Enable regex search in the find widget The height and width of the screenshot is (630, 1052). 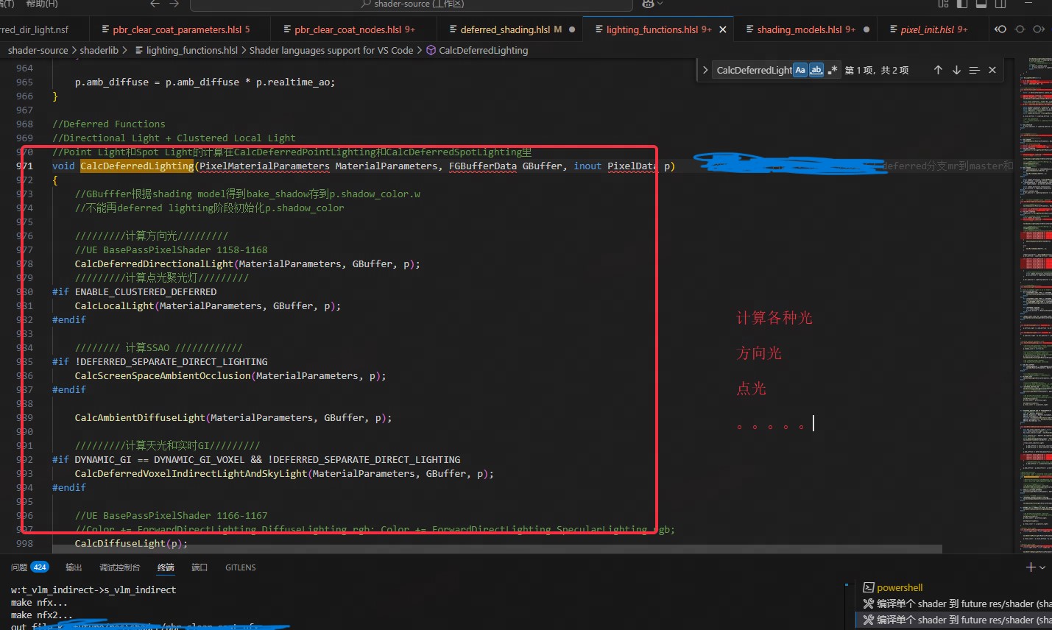click(832, 70)
